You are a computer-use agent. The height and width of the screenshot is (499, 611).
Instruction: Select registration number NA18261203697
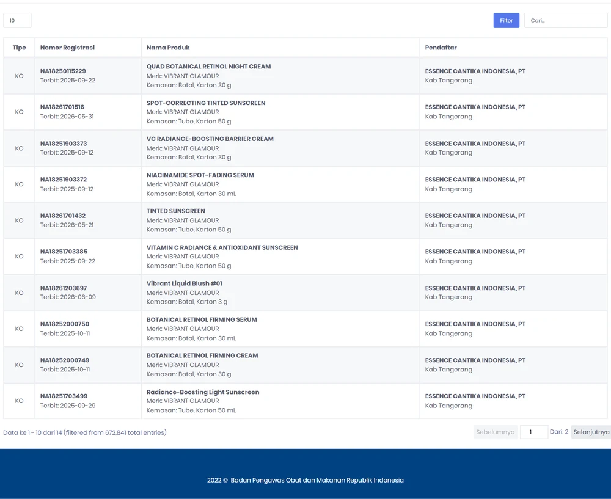(x=64, y=288)
